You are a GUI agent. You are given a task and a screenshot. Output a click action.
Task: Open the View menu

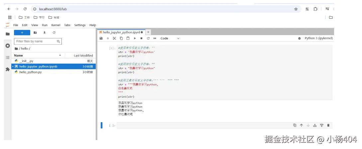[x=35, y=25]
